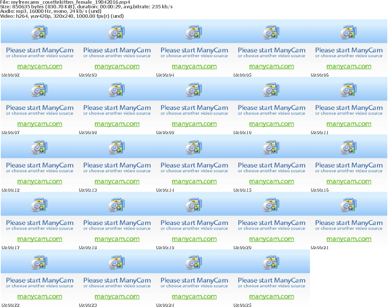Click 'Please start ManyCam' text in frame 00:00:20
This screenshot has width=388, height=307.
tap(272, 223)
